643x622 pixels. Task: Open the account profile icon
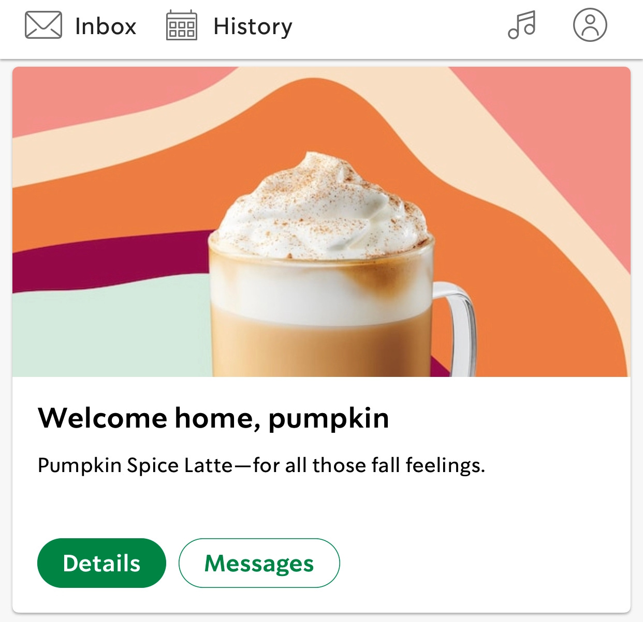pyautogui.click(x=590, y=25)
